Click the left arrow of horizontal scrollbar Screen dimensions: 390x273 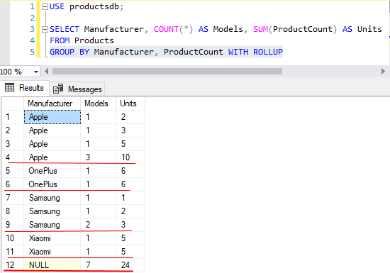tap(47, 72)
